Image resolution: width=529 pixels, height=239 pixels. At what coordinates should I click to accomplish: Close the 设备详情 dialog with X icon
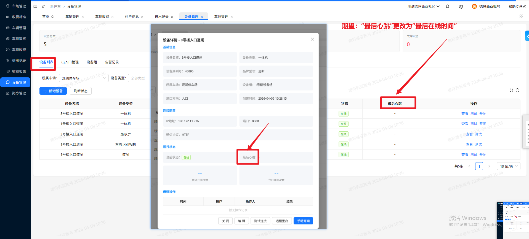pyautogui.click(x=312, y=39)
